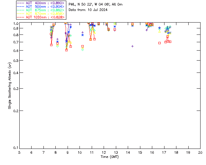Click the AOT 675nm green legend entry
Screen dimensions: 206x165
(x=41, y=10)
